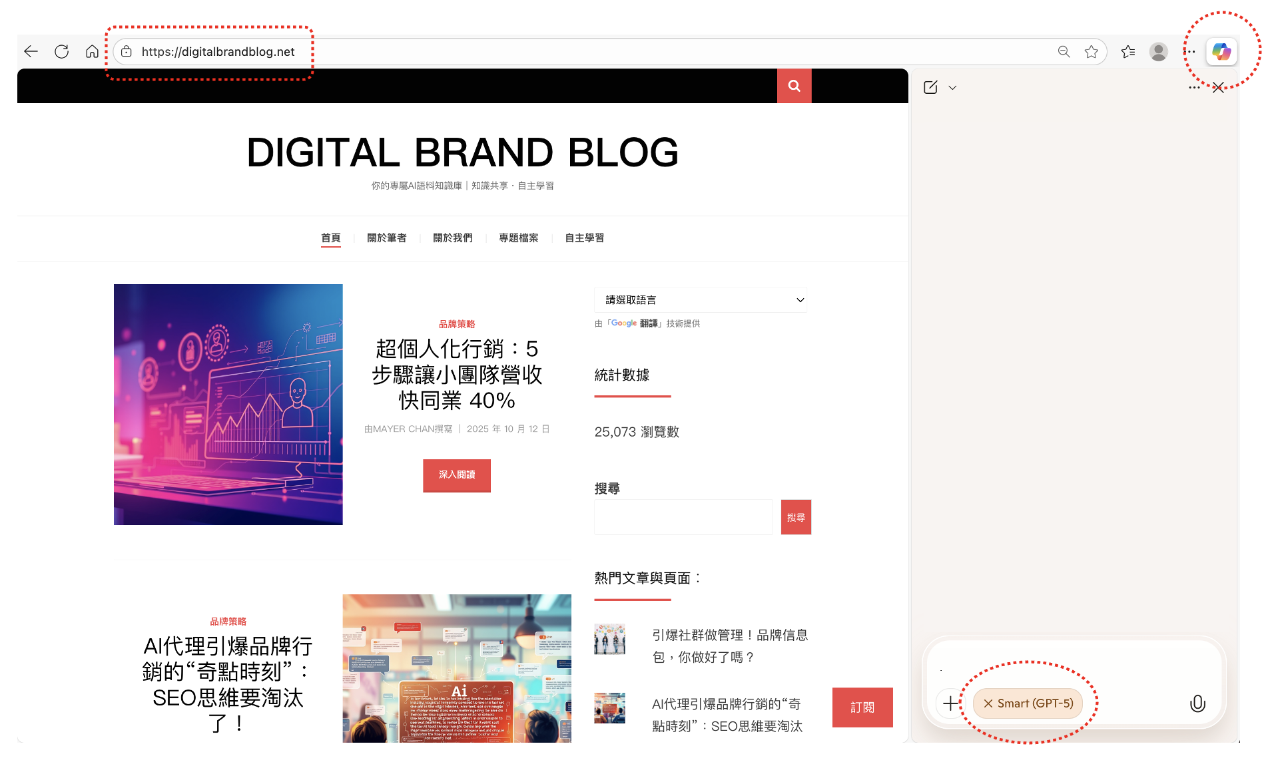Click the 搜尋 sidebar search text field
This screenshot has width=1274, height=764.
[x=683, y=517]
